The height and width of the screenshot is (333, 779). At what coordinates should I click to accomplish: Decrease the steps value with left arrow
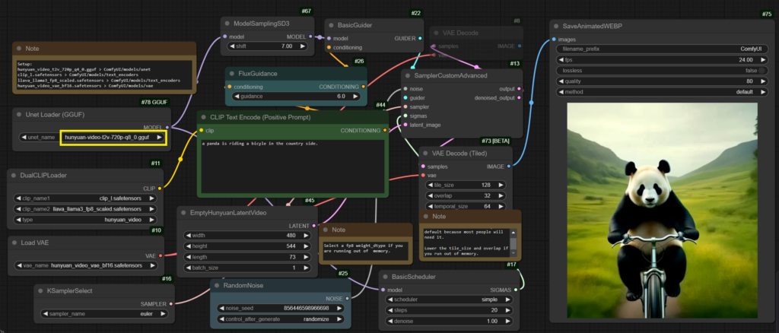[390, 311]
